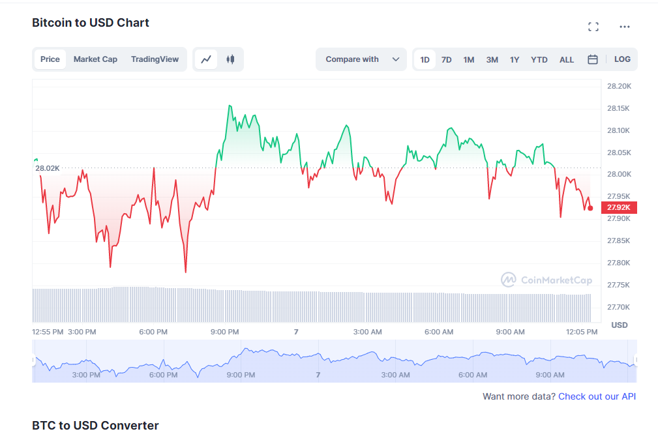The height and width of the screenshot is (440, 658).
Task: Choose the 1M time range
Action: coord(469,59)
